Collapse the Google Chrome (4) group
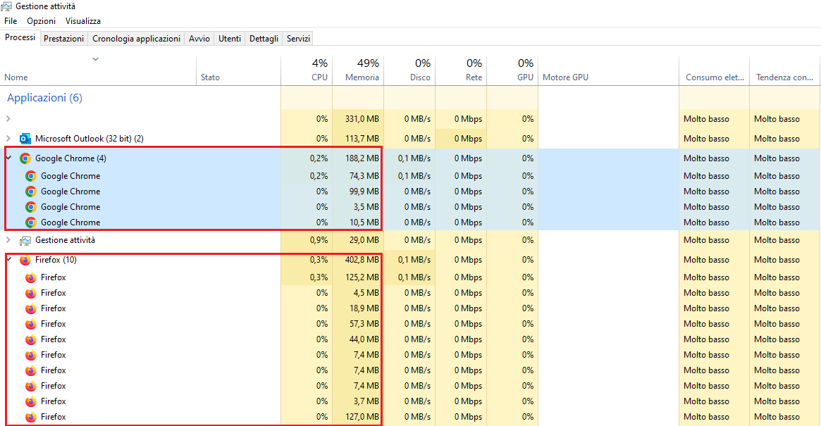Image resolution: width=821 pixels, height=426 pixels. click(x=8, y=158)
